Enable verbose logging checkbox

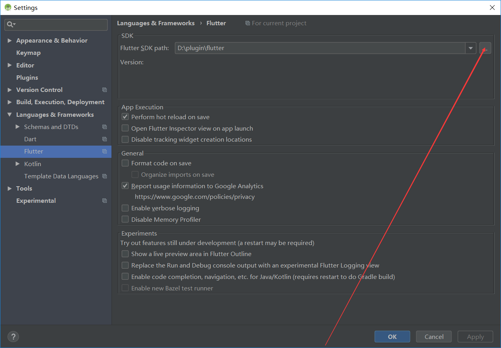tap(125, 208)
